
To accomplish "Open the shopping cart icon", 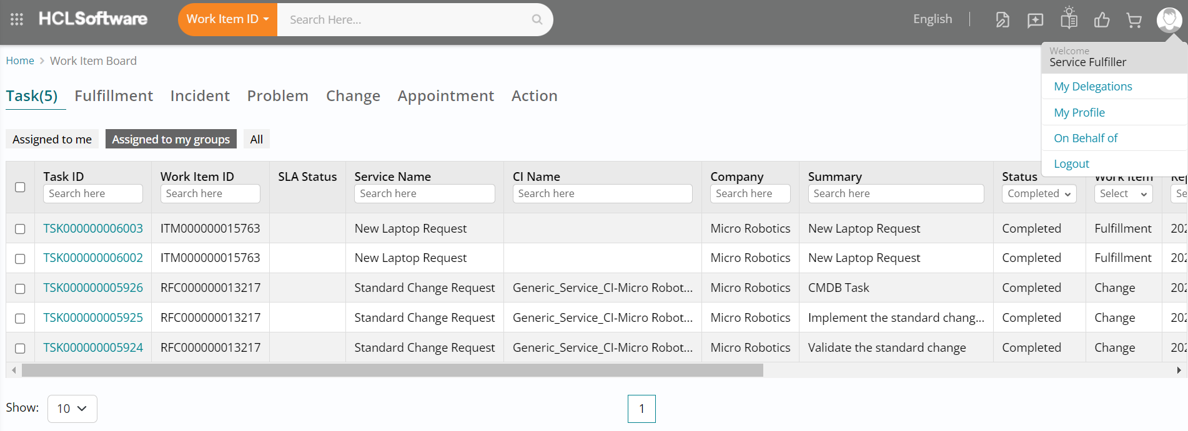I will click(x=1134, y=20).
